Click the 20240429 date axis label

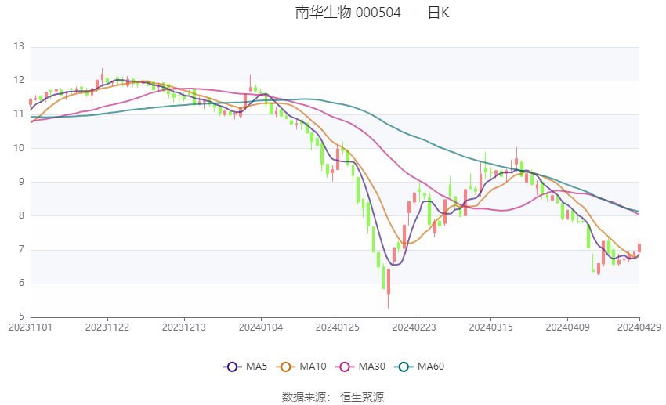click(x=639, y=327)
